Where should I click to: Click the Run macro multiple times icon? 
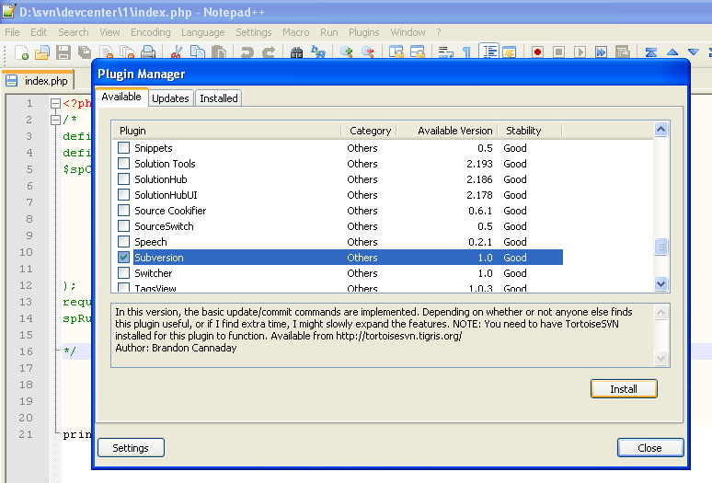602,52
